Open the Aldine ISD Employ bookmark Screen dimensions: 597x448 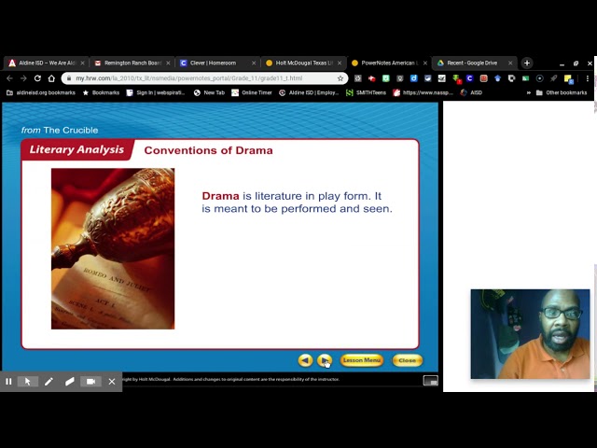pos(309,92)
